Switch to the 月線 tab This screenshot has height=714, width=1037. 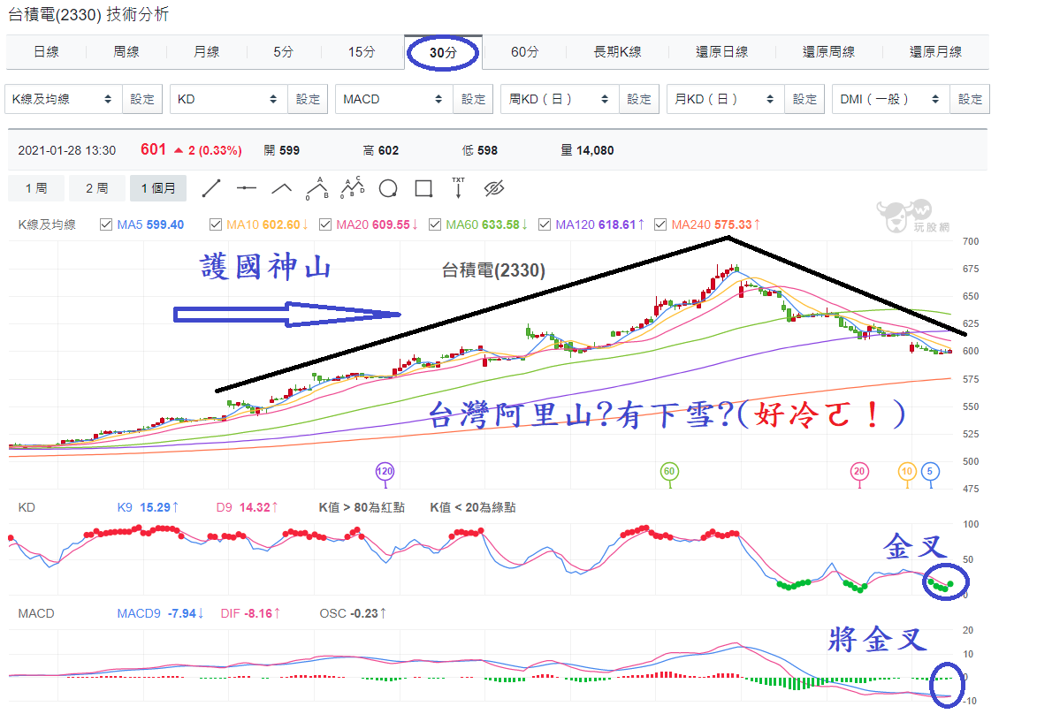(x=206, y=51)
